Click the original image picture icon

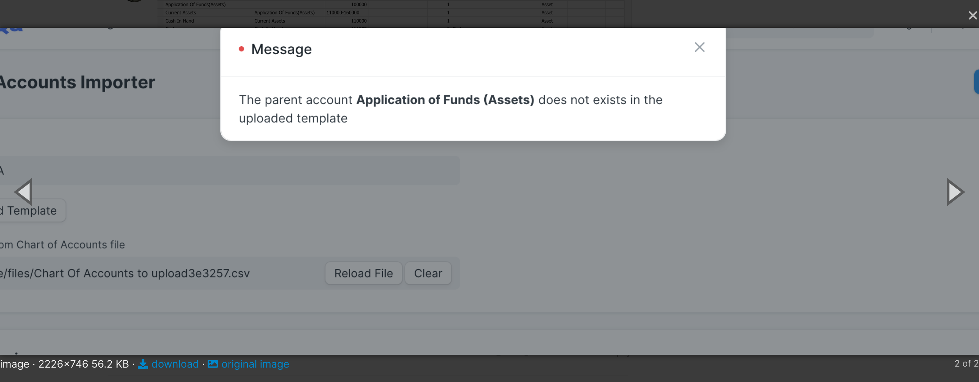pyautogui.click(x=213, y=364)
